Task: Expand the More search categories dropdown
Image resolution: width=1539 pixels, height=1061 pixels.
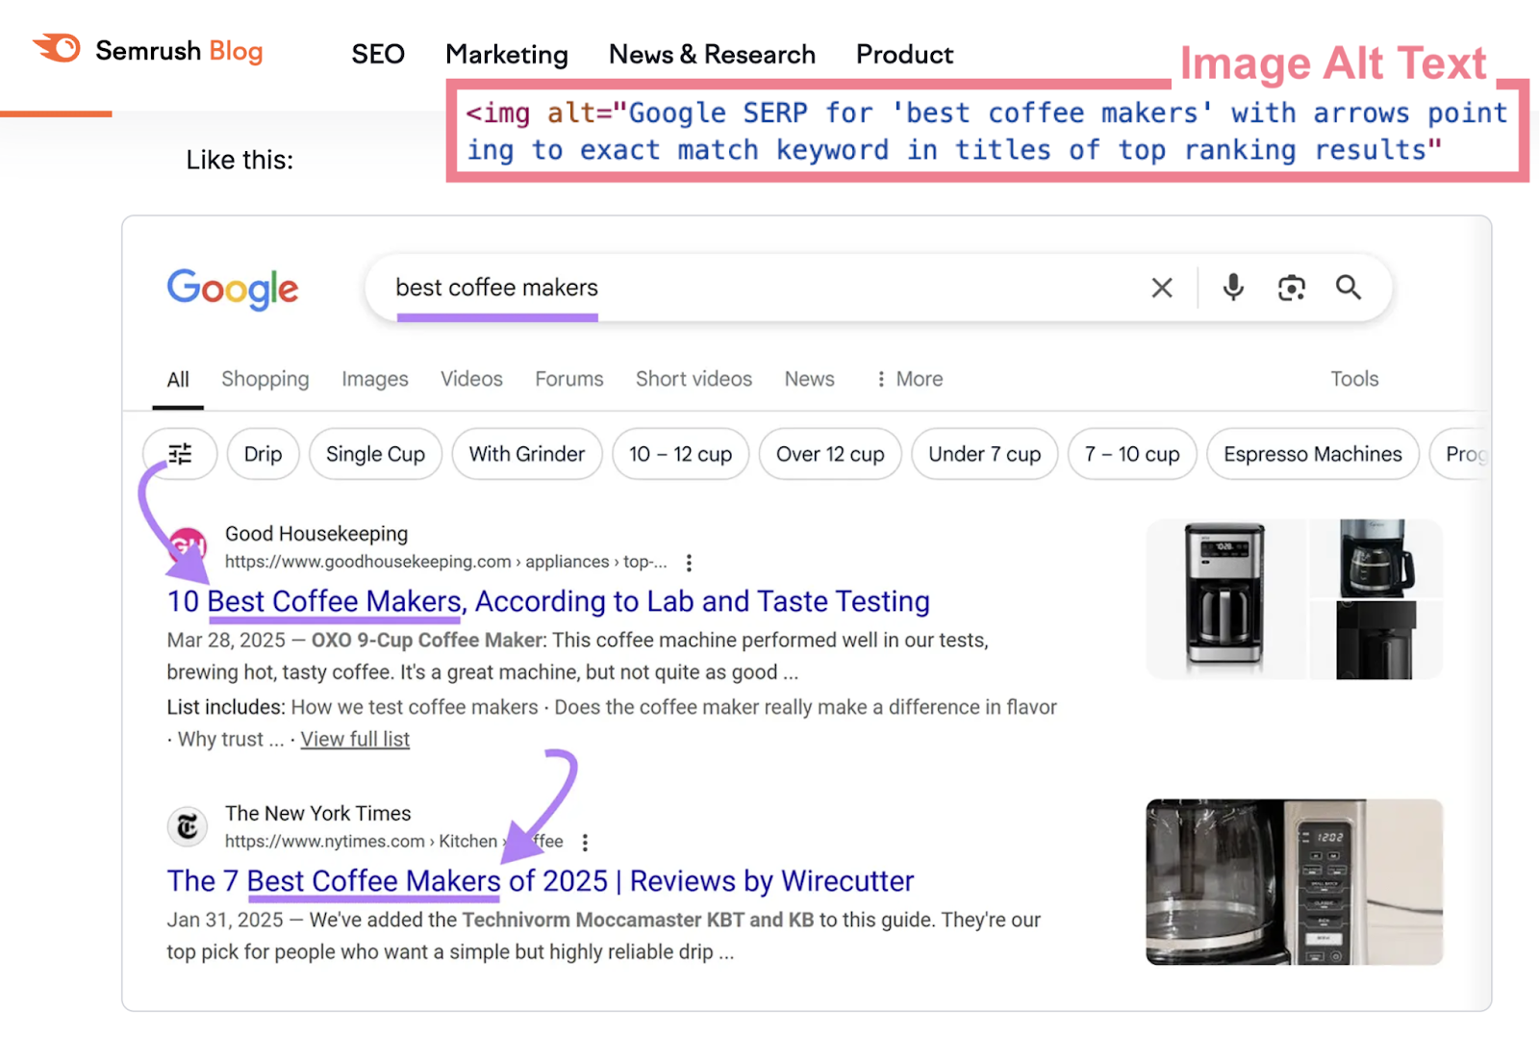Action: coord(908,379)
